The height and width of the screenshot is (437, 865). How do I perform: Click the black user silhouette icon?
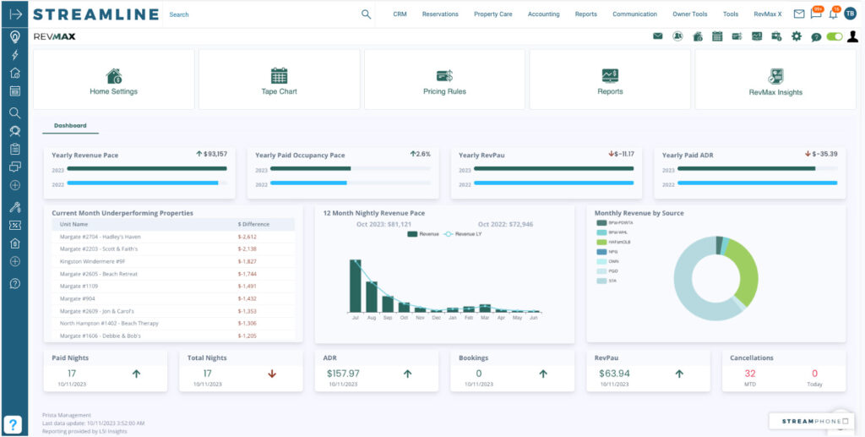coord(853,36)
